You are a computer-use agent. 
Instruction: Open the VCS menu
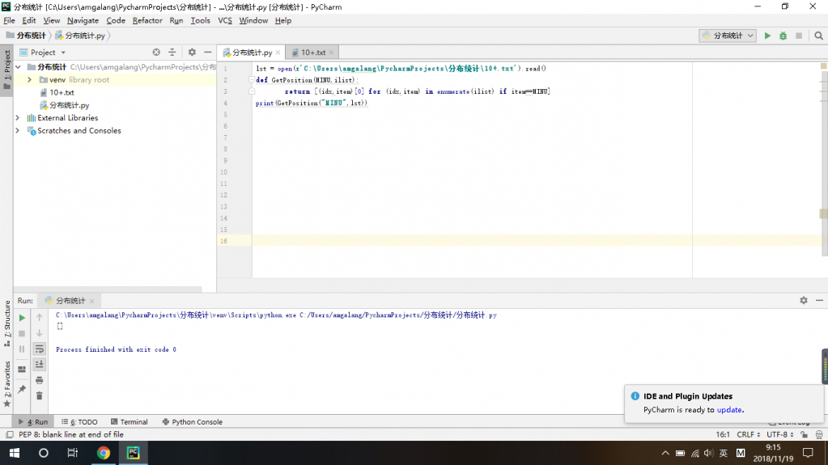[225, 20]
